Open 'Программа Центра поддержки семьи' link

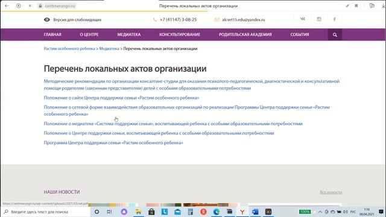tap(113, 143)
